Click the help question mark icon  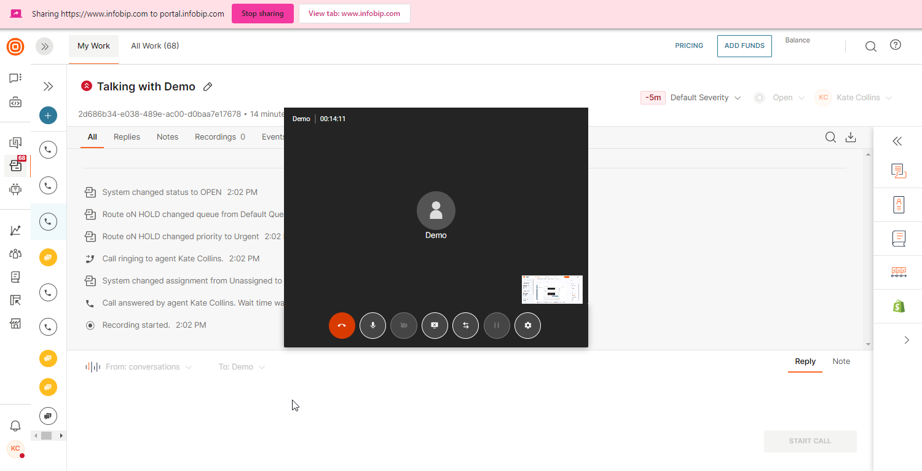click(896, 45)
